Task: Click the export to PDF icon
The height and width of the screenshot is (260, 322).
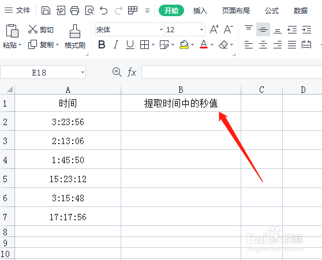Action: [x=61, y=10]
